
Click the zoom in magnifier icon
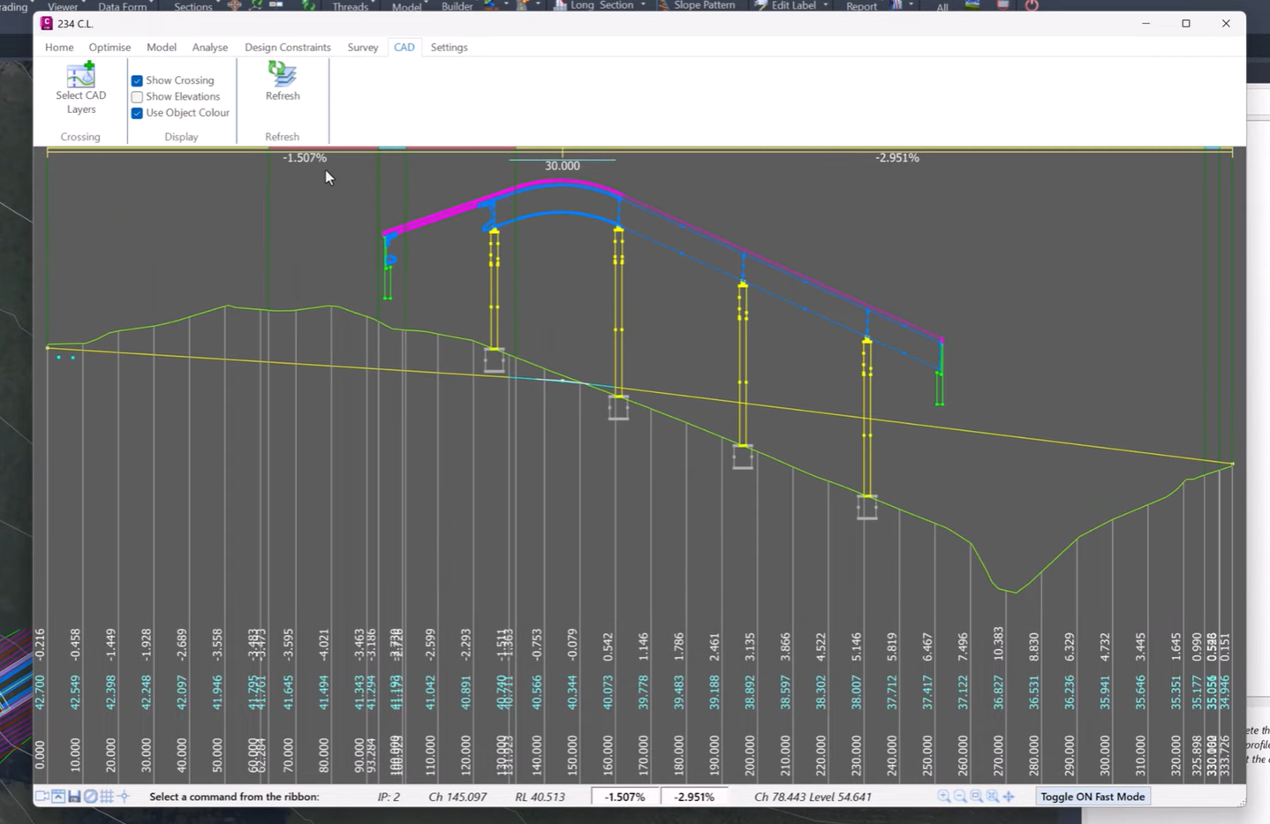tap(944, 796)
